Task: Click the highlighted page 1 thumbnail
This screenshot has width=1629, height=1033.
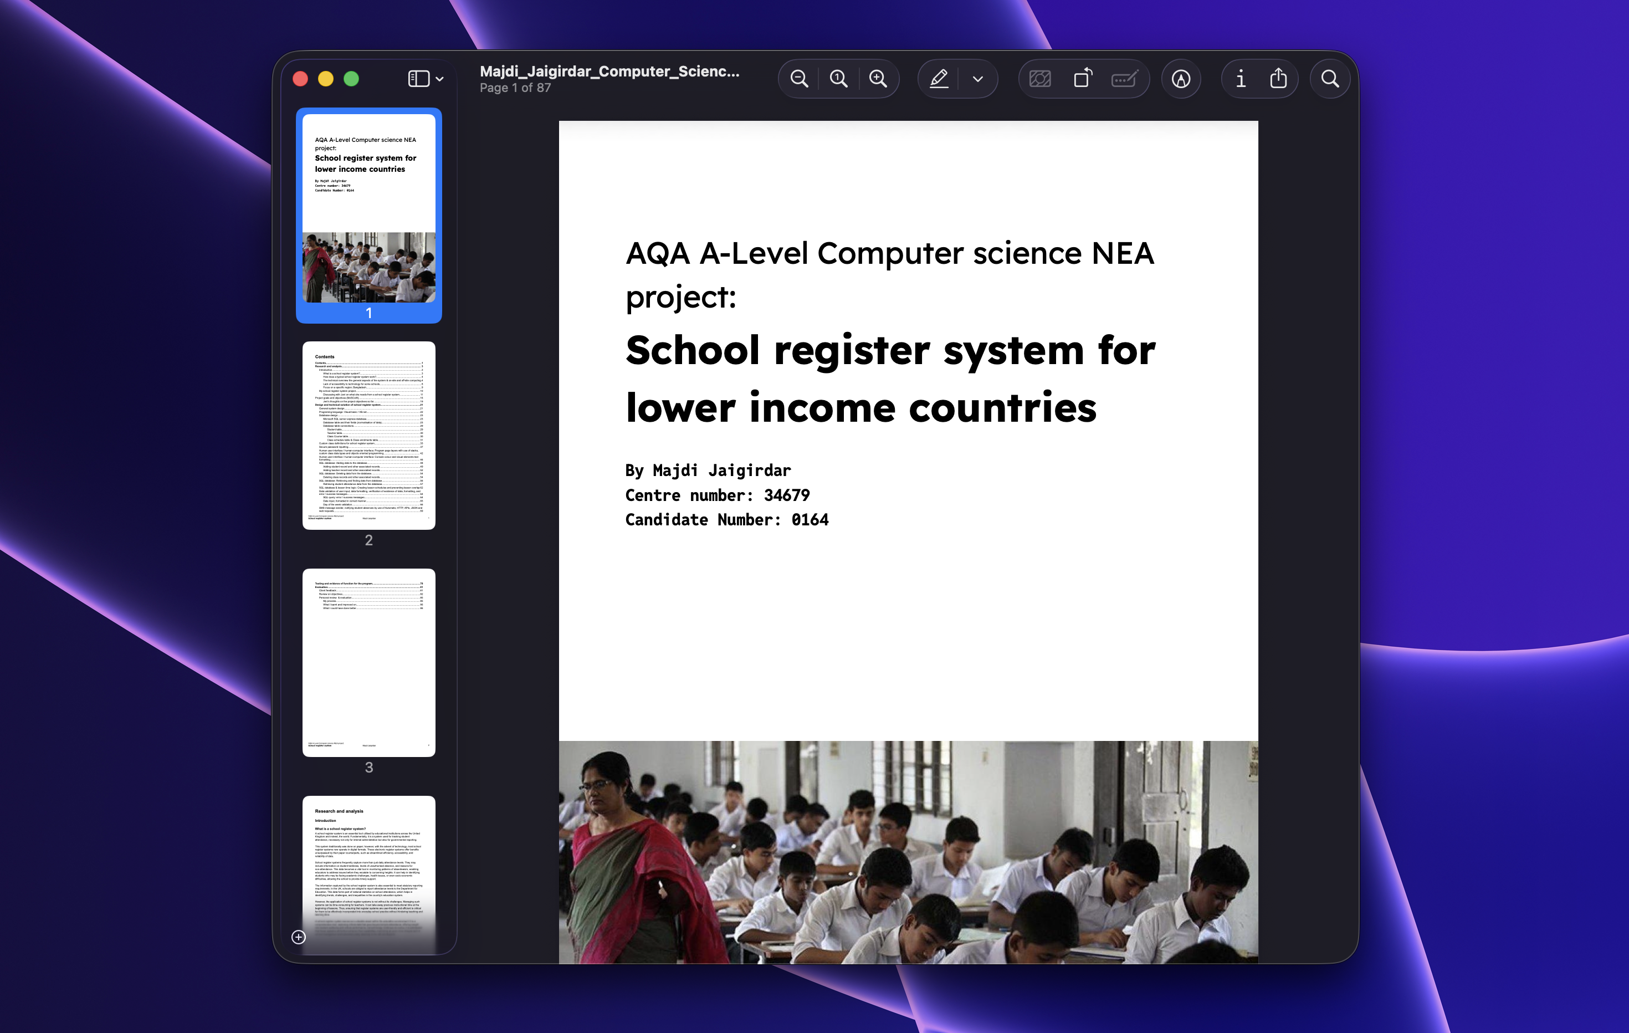Action: [368, 215]
